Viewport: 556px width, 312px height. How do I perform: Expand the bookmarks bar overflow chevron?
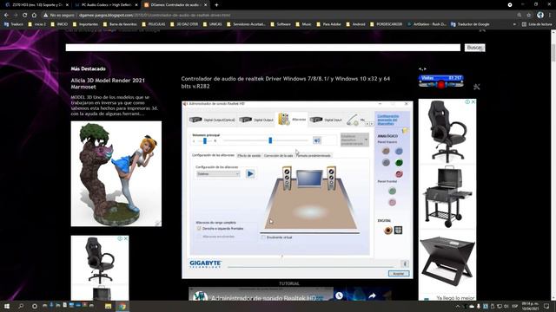coord(514,24)
